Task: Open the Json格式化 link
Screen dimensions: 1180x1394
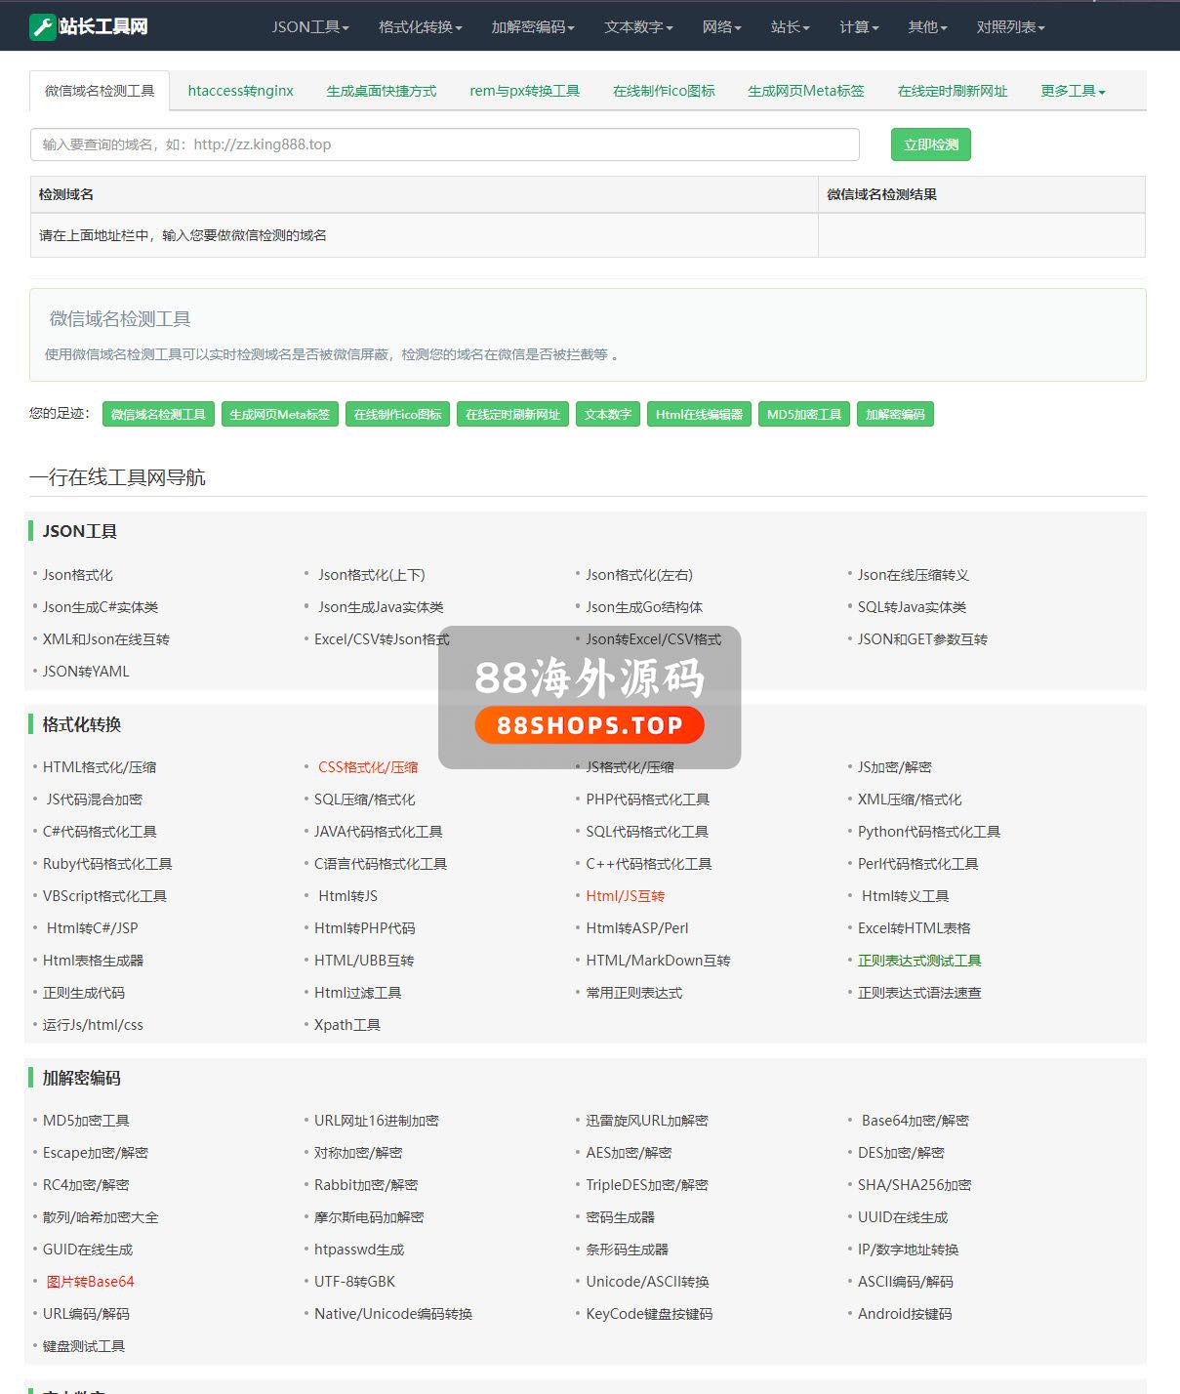Action: coord(77,575)
